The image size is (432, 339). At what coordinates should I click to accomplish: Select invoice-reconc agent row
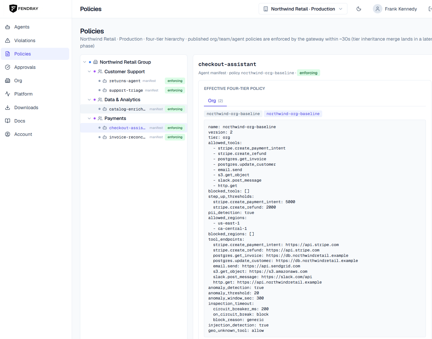tap(134, 137)
